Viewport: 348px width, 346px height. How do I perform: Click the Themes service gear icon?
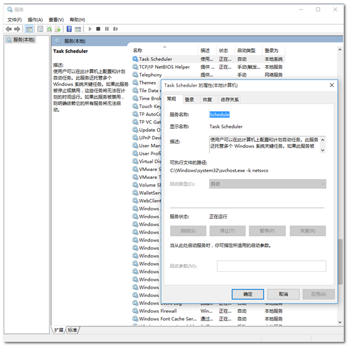click(135, 82)
